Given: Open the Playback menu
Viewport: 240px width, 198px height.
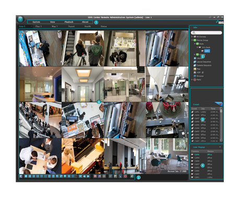Looking at the screenshot, I should (69, 22).
